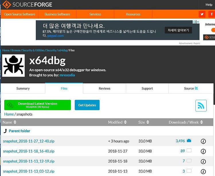The width and height of the screenshot is (215, 176).
Task: Open the Services menu
Action: 95,14
